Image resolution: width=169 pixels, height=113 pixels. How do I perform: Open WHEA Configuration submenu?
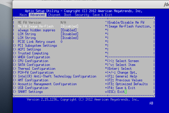coord(34,57)
